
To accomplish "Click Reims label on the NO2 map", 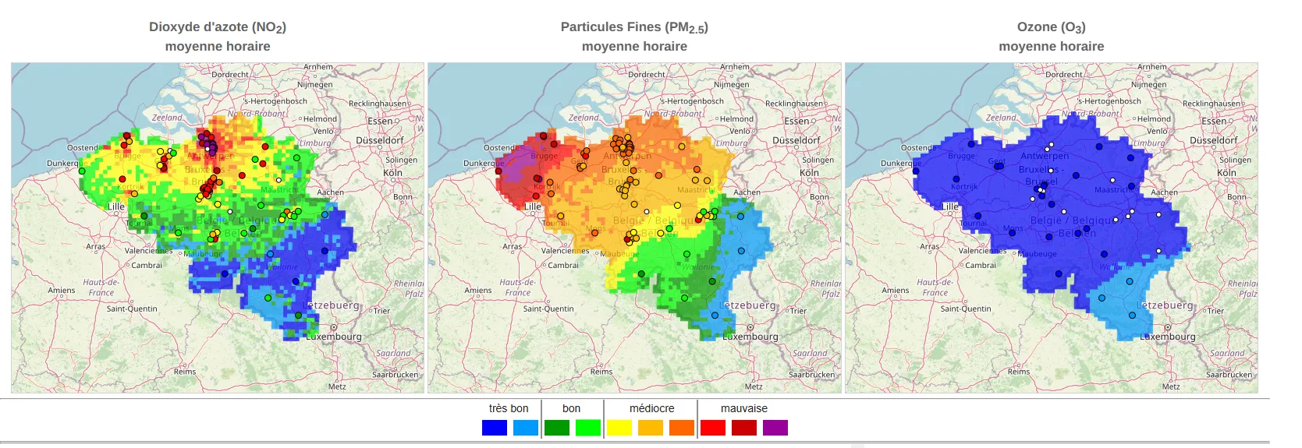I will click(185, 372).
